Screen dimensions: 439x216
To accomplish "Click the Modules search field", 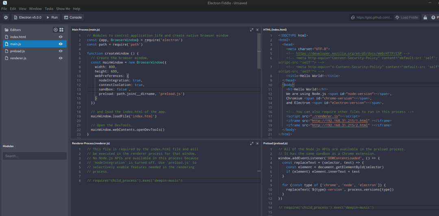I will (x=35, y=156).
